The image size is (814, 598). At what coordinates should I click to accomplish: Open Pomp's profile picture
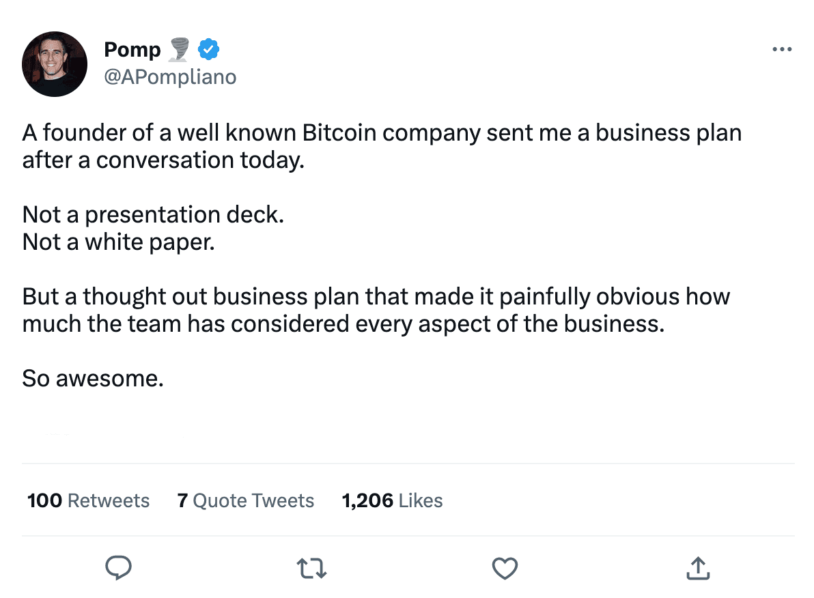coord(55,63)
